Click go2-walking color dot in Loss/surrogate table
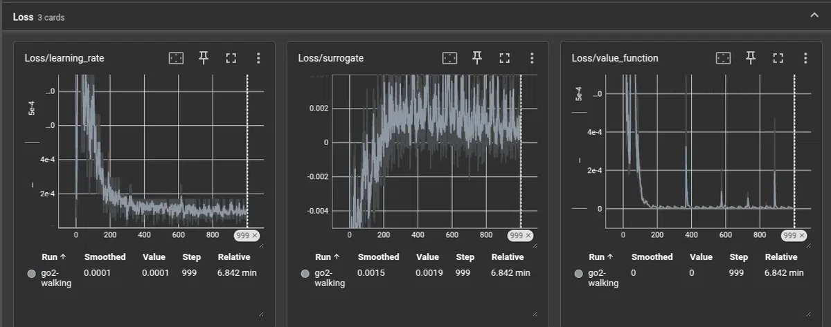Viewport: 831px width, 327px height. [305, 274]
